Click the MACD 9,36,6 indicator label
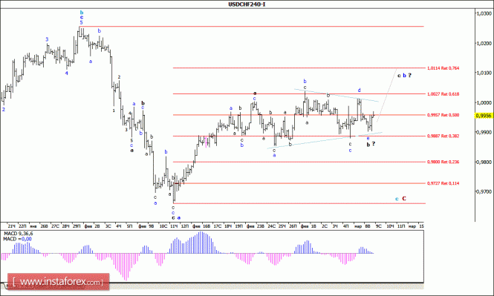Viewport: 494px width, 296px height. click(19, 234)
